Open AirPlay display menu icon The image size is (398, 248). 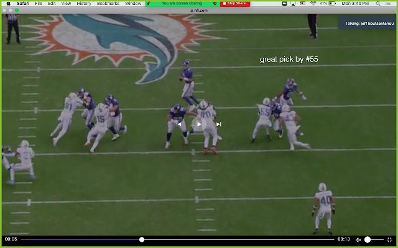(x=293, y=3)
